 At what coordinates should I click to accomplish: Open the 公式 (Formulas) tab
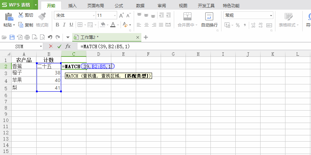pos(119,6)
